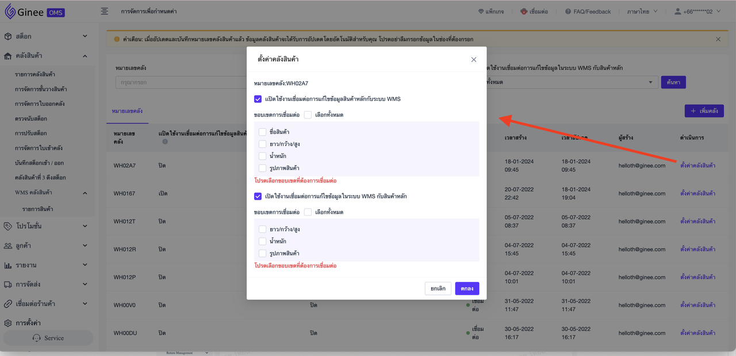Screen dimensions: 736x356
Task: Click the headset Service icon
Action: coord(37,338)
